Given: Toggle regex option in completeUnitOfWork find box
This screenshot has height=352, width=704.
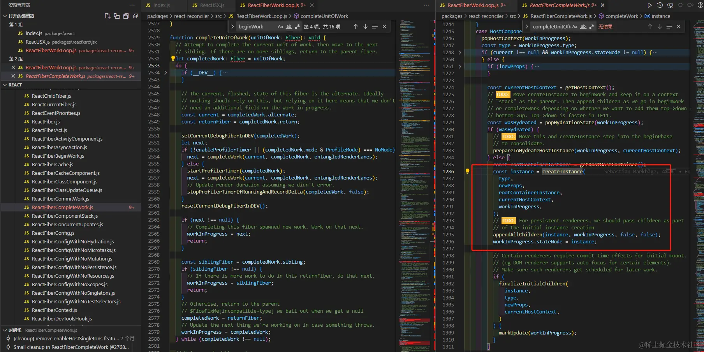Looking at the screenshot, I should [x=592, y=26].
